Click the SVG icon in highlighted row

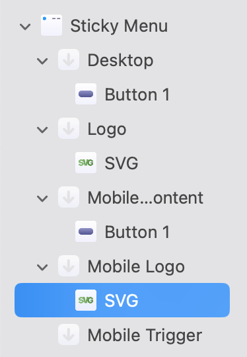(86, 300)
